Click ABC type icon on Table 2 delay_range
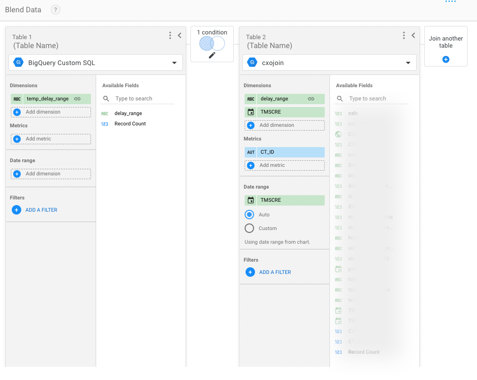Image resolution: width=477 pixels, height=380 pixels. (251, 99)
